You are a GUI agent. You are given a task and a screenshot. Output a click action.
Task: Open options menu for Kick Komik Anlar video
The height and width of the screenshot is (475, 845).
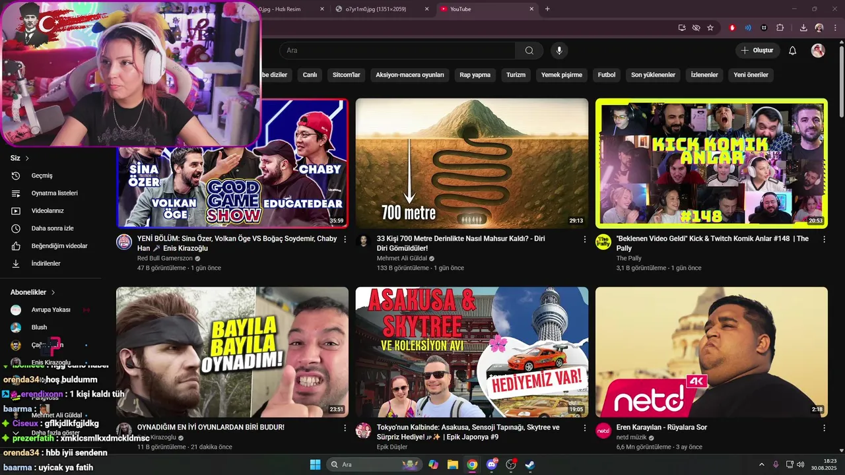(x=824, y=239)
